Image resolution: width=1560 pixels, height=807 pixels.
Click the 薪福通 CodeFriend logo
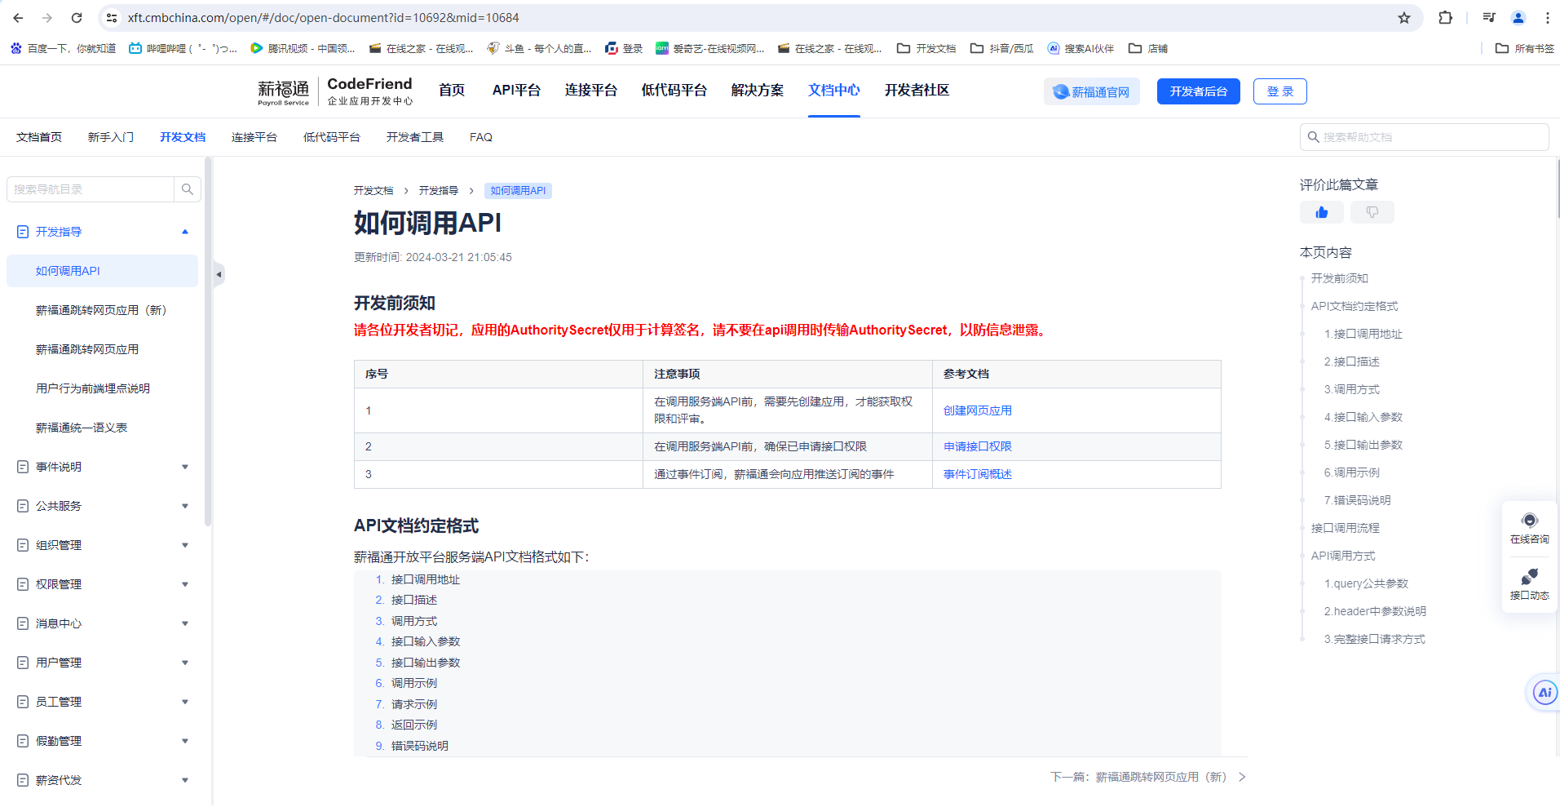335,91
